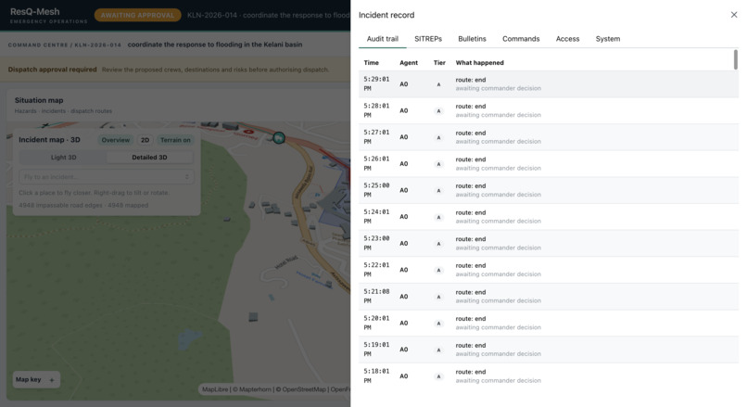Select the 5:22:01 PM audit row time
This screenshot has height=407, width=747.
376,270
